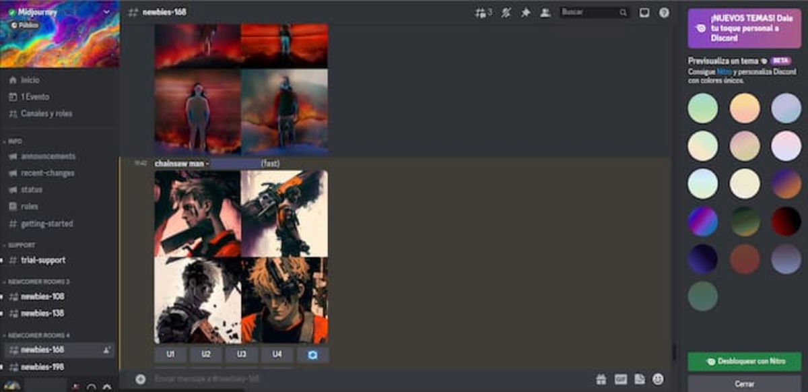
Task: Open the inbox icon
Action: [644, 12]
